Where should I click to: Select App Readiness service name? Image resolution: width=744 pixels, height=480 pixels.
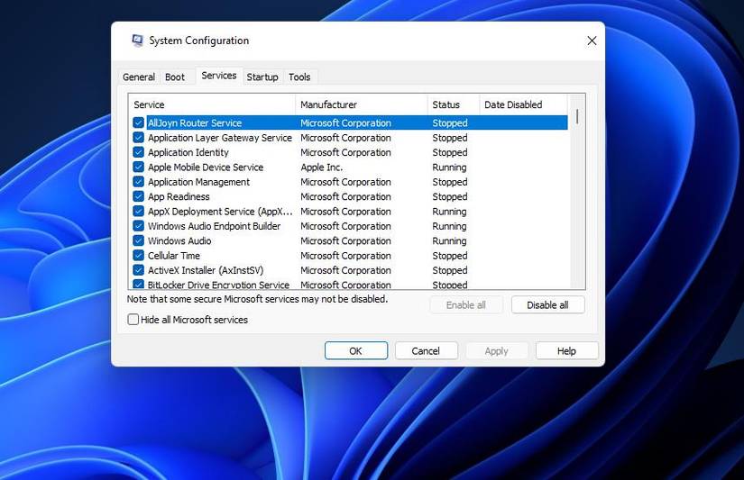[179, 196]
